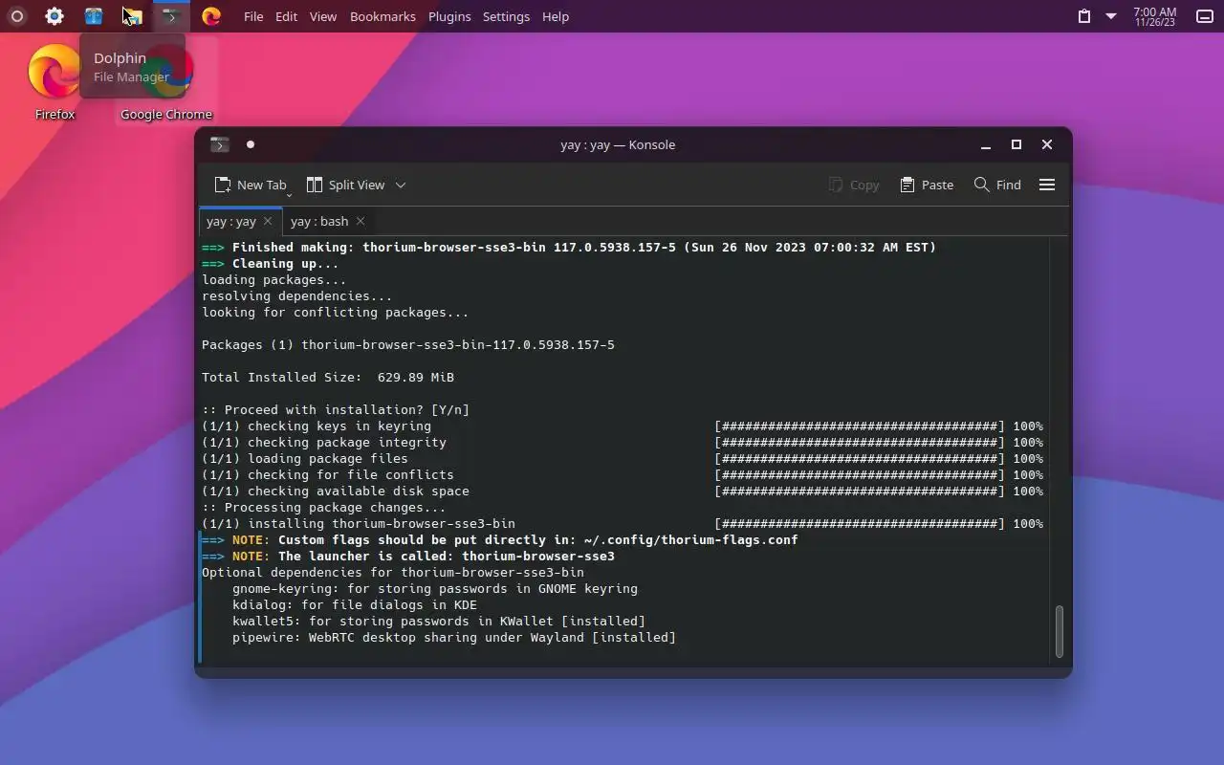Click the 'resolving dependencies...' line
The height and width of the screenshot is (765, 1224).
pyautogui.click(x=297, y=296)
